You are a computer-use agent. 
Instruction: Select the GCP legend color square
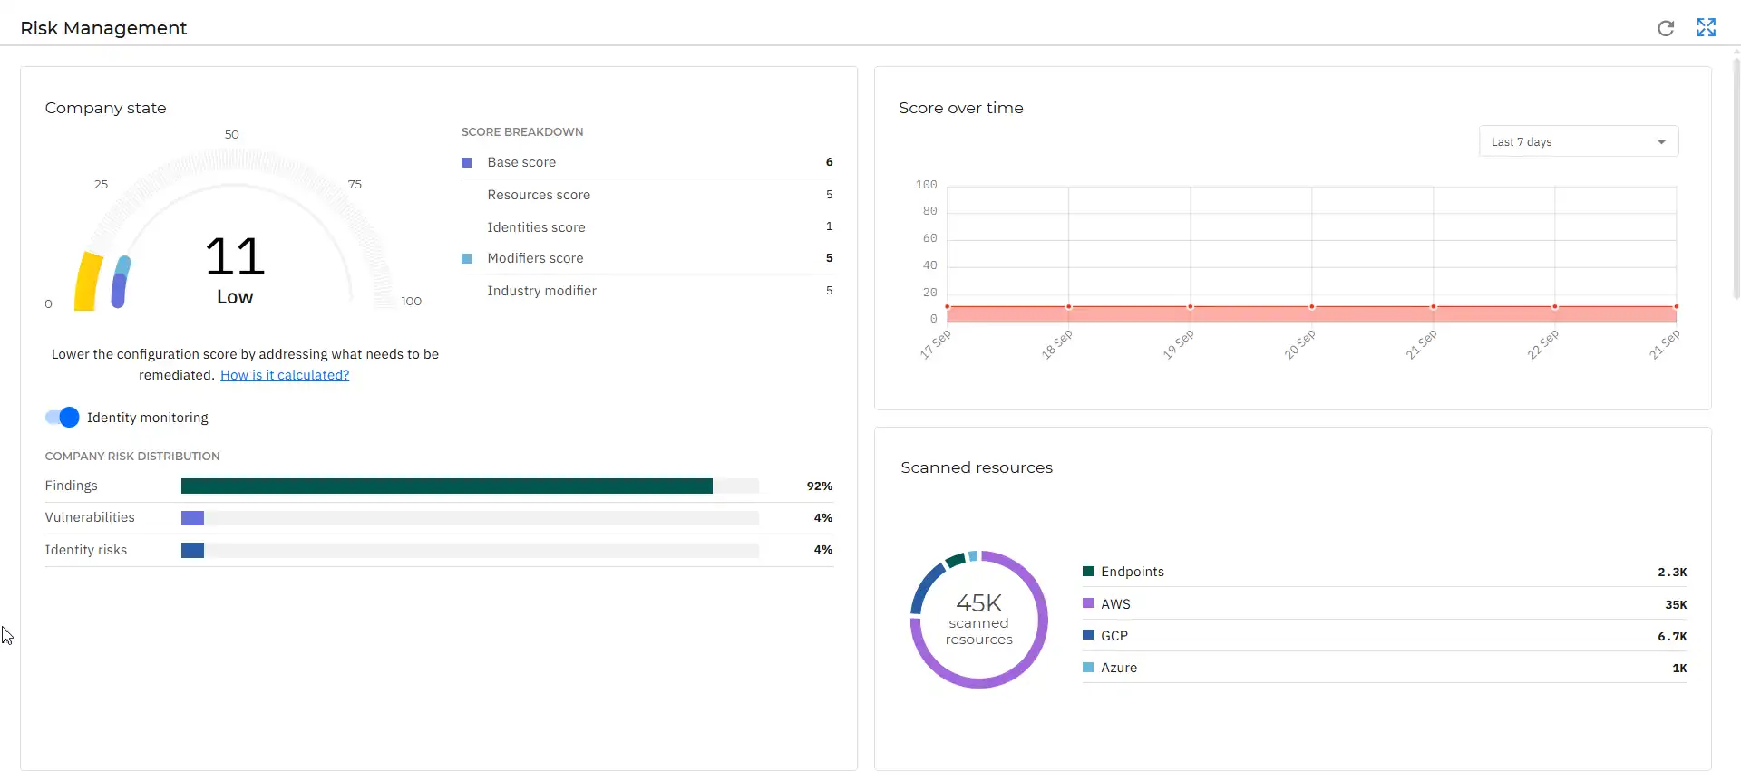point(1088,635)
